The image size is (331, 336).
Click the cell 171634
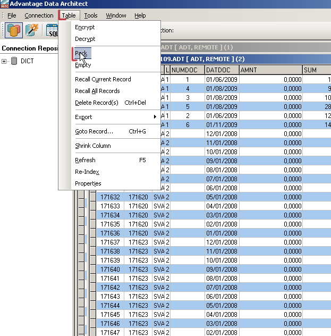[111, 215]
